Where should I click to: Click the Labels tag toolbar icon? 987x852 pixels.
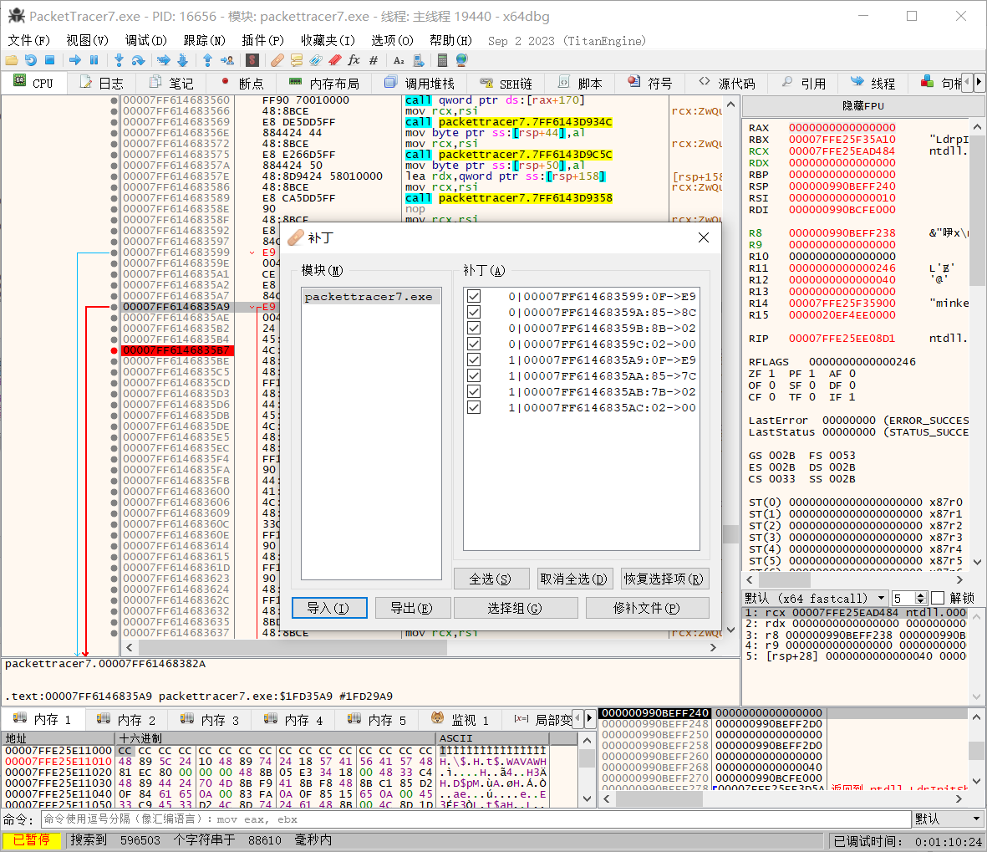tap(315, 60)
